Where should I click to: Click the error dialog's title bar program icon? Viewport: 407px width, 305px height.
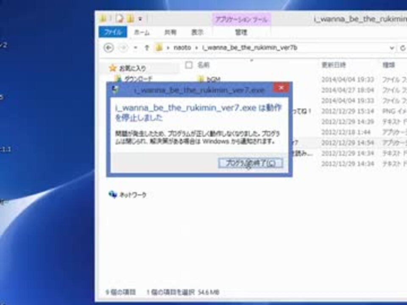pos(115,90)
